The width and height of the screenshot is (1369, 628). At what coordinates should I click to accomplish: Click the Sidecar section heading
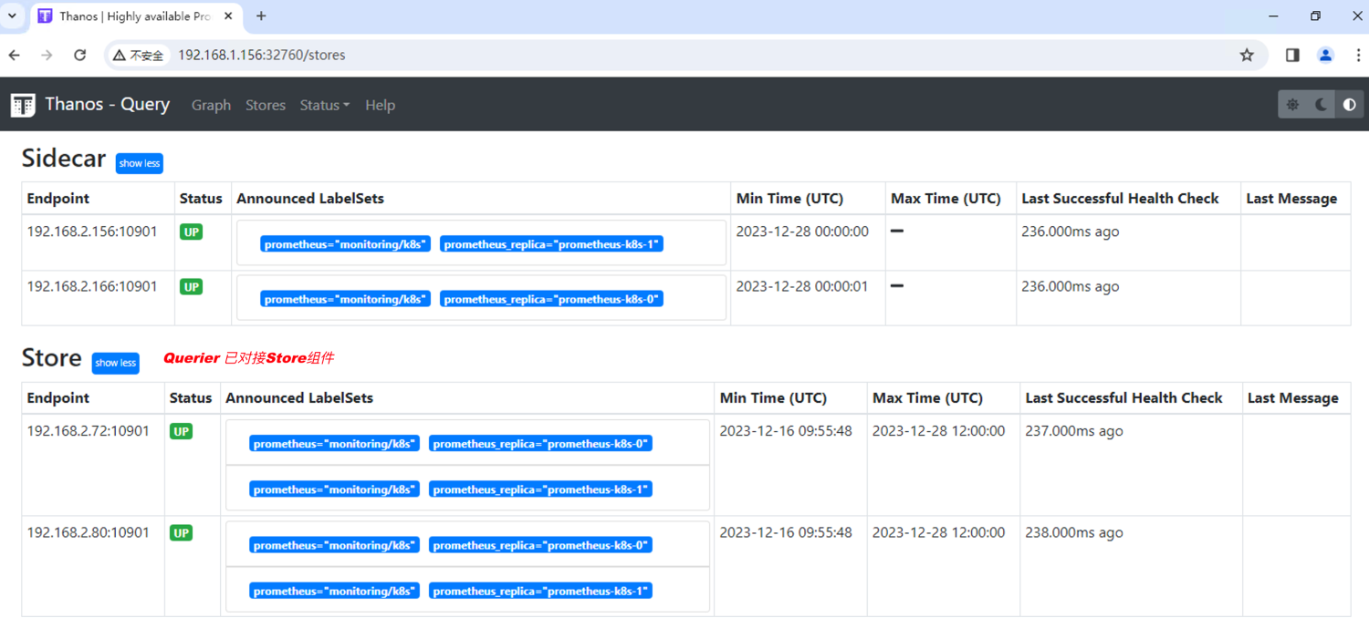[x=64, y=159]
